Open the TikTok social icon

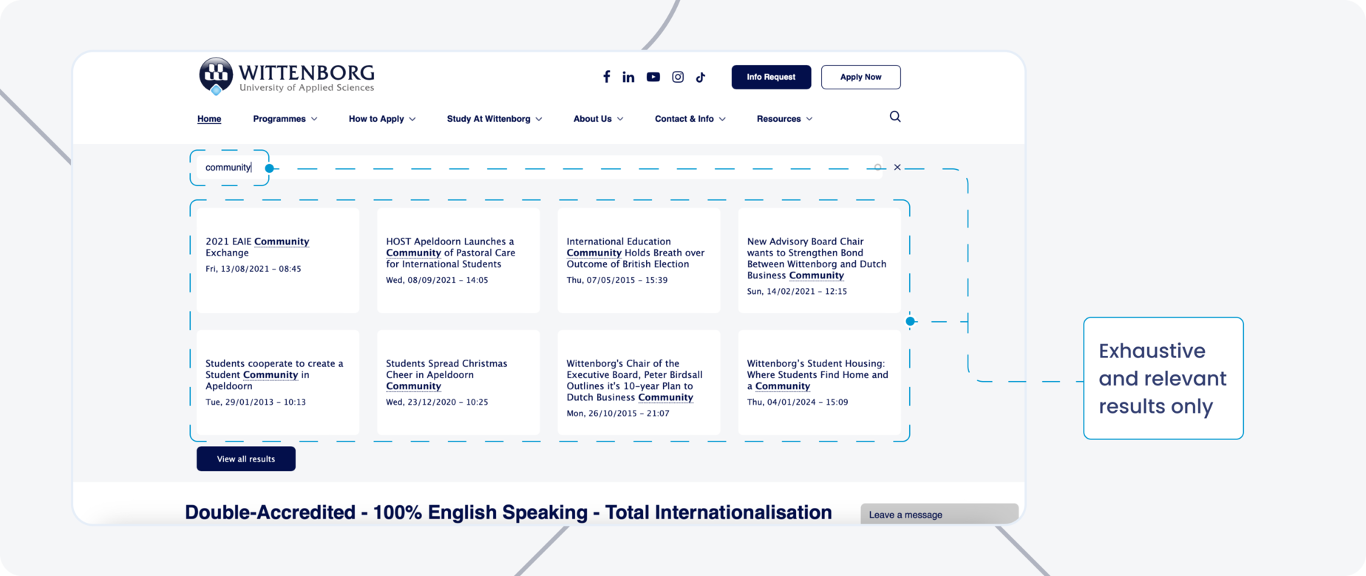coord(701,77)
